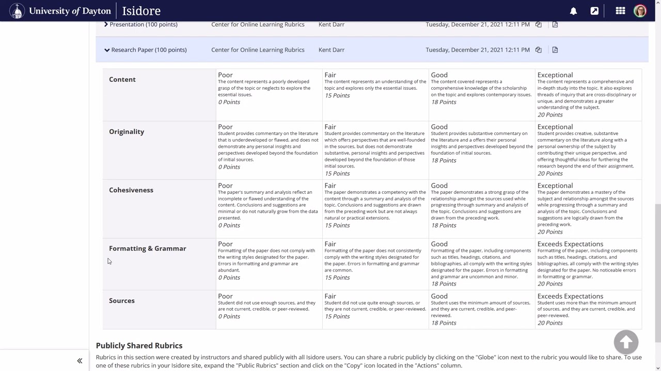This screenshot has height=371, width=661.
Task: Click Content row 20 Points value
Action: tap(550, 114)
